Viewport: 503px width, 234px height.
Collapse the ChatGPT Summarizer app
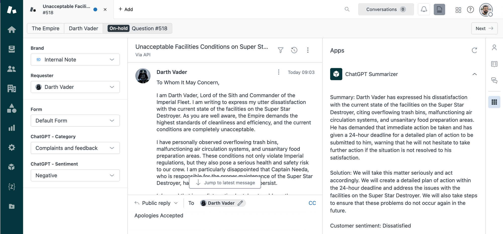[x=474, y=74]
